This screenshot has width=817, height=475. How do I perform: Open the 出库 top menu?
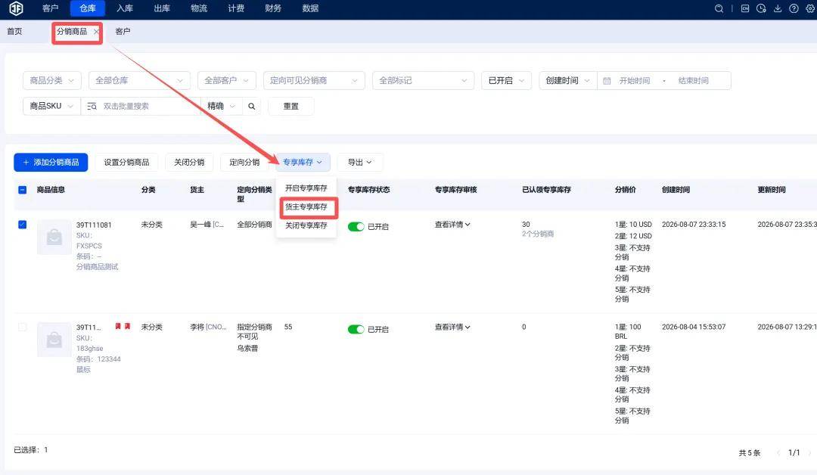[x=162, y=8]
